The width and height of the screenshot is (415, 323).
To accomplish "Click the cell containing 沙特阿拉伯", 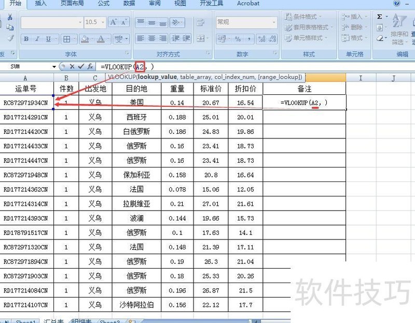I will (136, 305).
